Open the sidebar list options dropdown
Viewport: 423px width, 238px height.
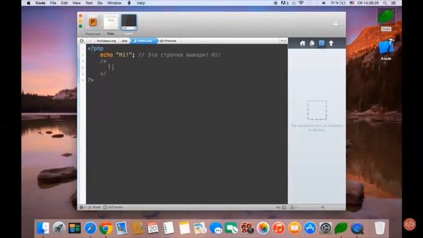pos(293,207)
